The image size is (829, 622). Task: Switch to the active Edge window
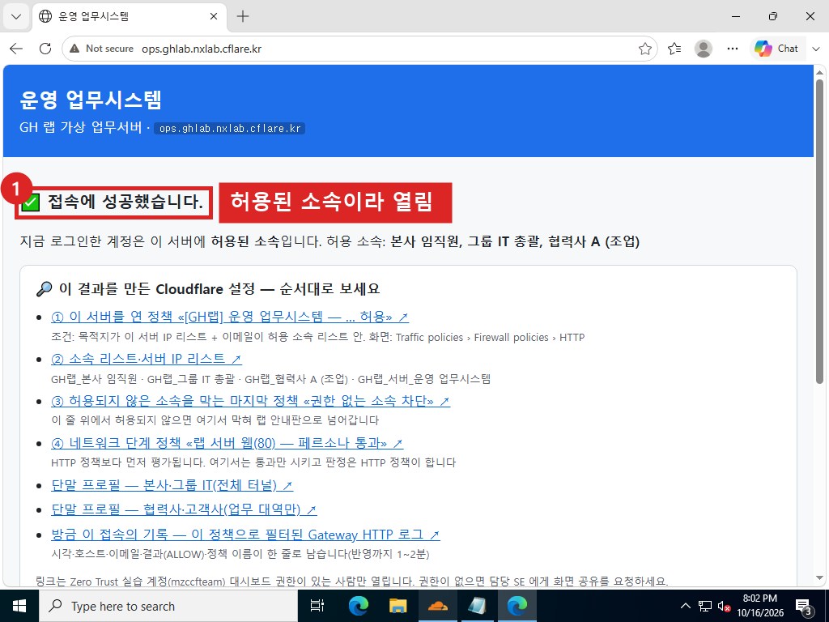[517, 606]
